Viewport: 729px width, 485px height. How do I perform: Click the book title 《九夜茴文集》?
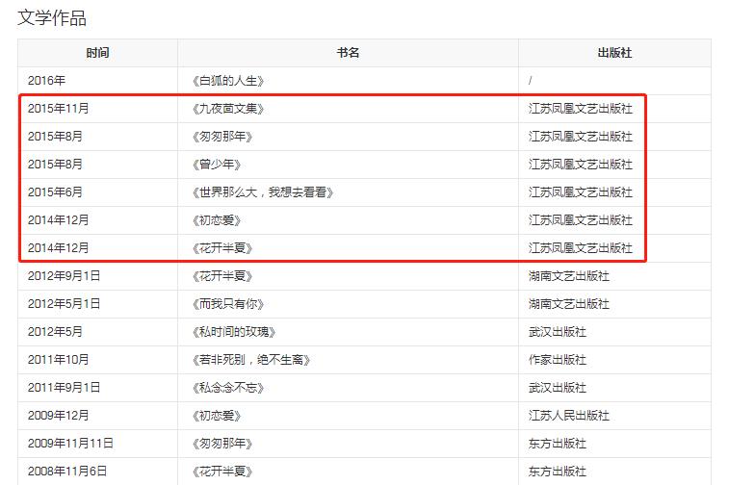pos(227,109)
